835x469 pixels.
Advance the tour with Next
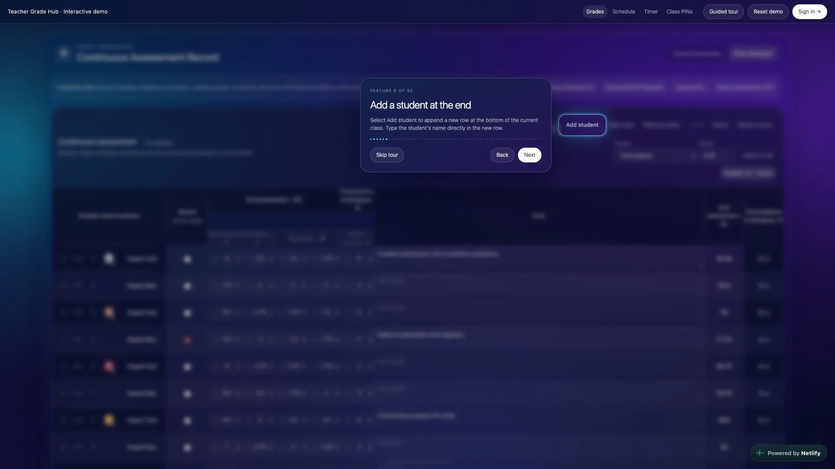point(529,155)
